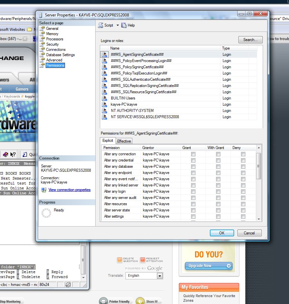Open the Translate language dropdown
This screenshot has height=304, width=289.
pos(144,276)
